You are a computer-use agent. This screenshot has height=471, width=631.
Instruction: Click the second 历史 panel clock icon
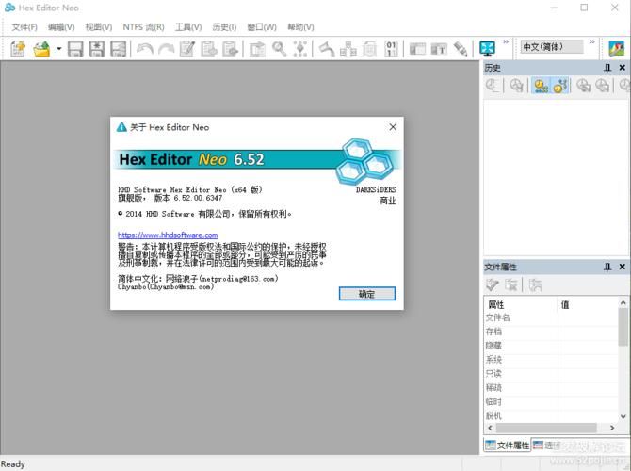tap(516, 86)
